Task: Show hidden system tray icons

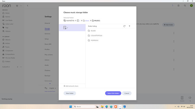Action: coord(175,106)
